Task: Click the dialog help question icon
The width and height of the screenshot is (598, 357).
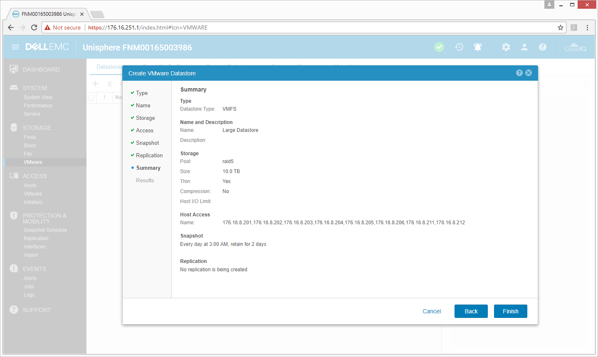Action: click(519, 73)
